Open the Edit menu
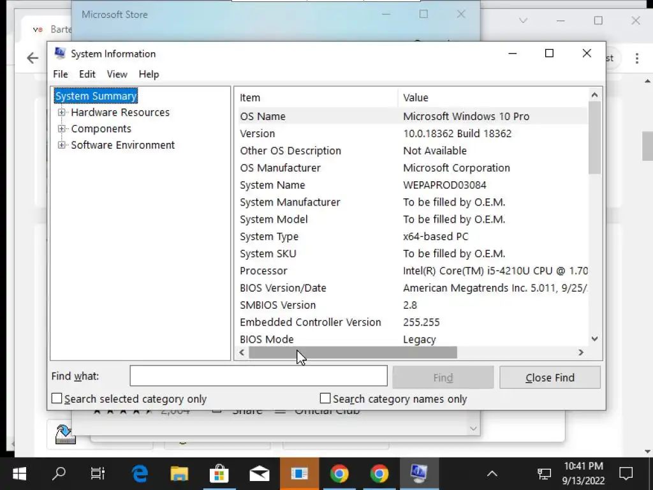The image size is (653, 490). [87, 74]
